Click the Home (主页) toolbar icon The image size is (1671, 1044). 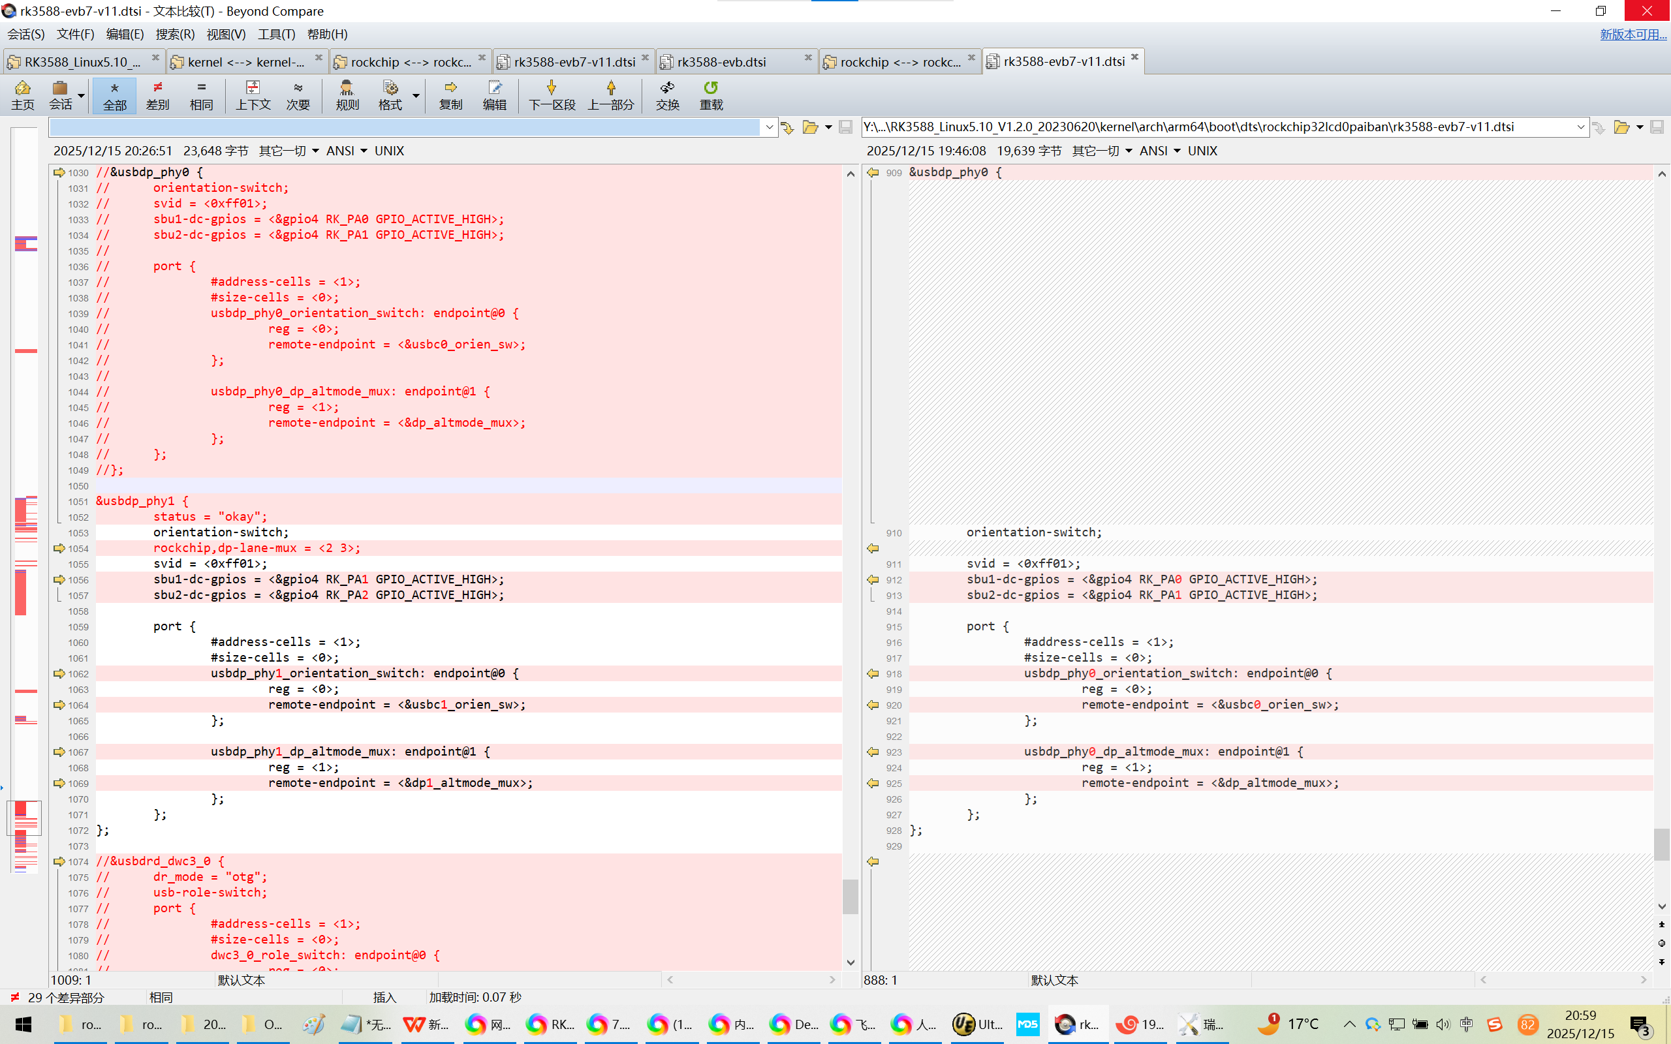point(22,95)
